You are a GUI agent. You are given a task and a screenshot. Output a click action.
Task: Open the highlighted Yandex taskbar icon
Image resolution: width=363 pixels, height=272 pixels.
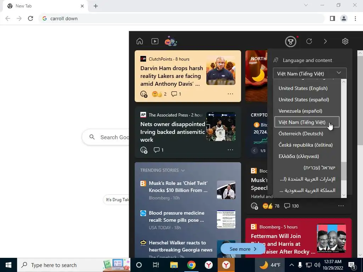(226, 265)
